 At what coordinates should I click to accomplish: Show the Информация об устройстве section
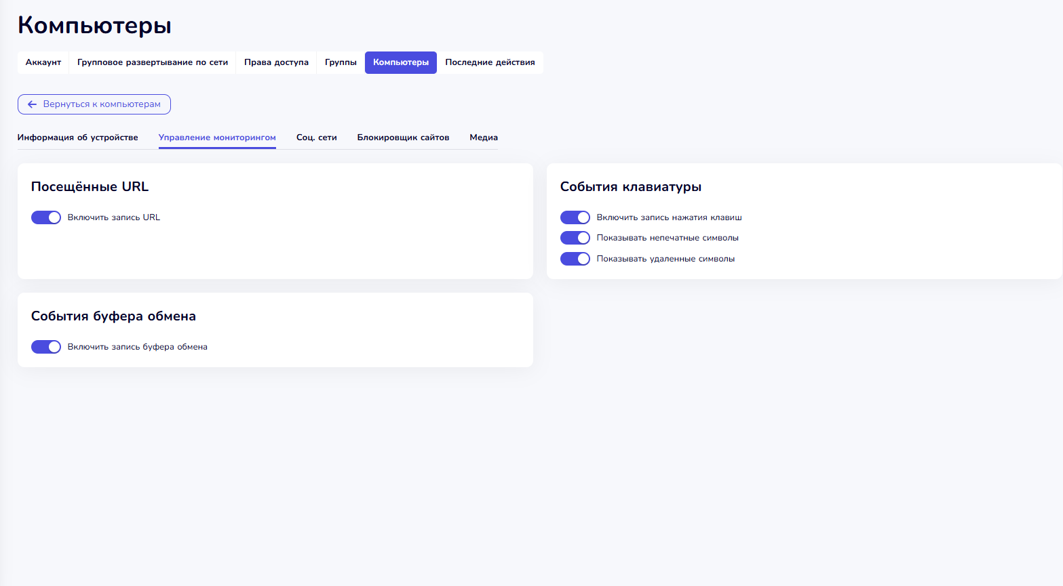[78, 138]
